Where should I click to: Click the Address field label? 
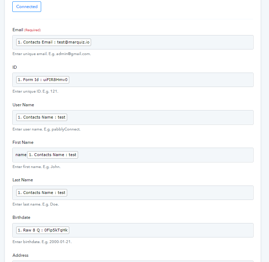(20, 255)
